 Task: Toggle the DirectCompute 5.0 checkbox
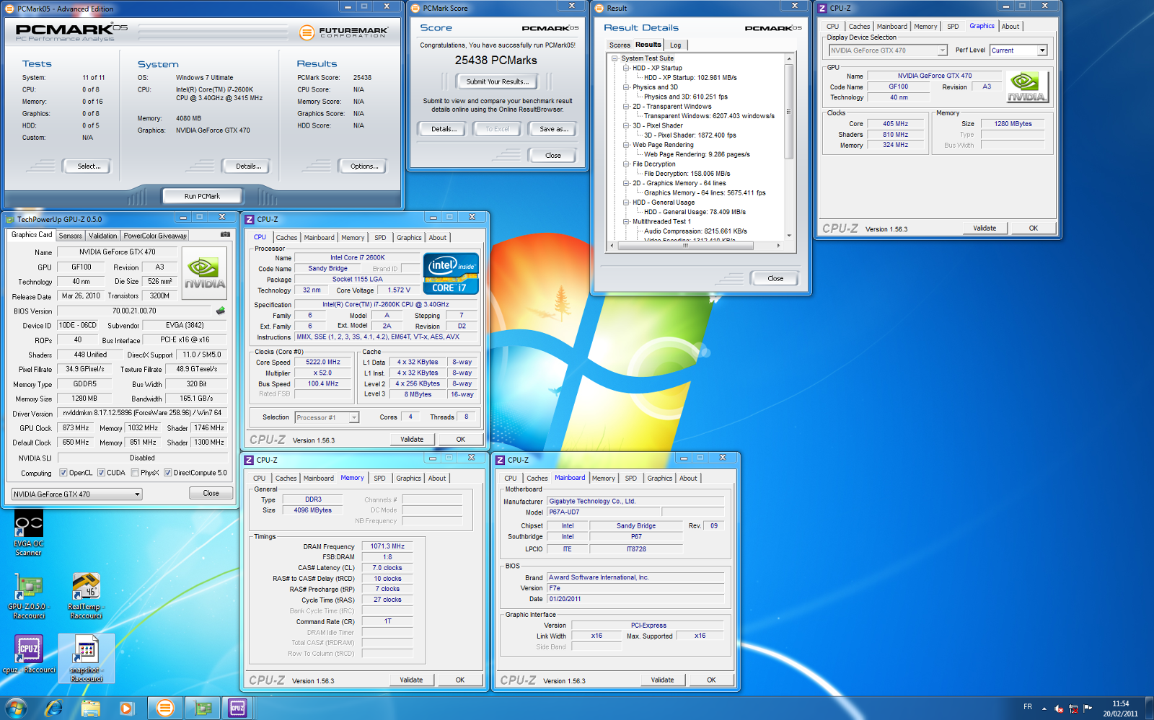167,473
